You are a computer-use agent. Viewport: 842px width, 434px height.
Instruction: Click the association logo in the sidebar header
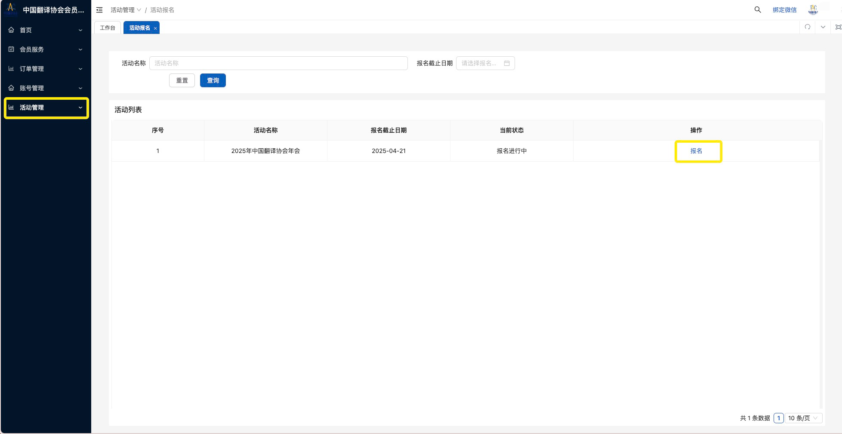click(11, 9)
